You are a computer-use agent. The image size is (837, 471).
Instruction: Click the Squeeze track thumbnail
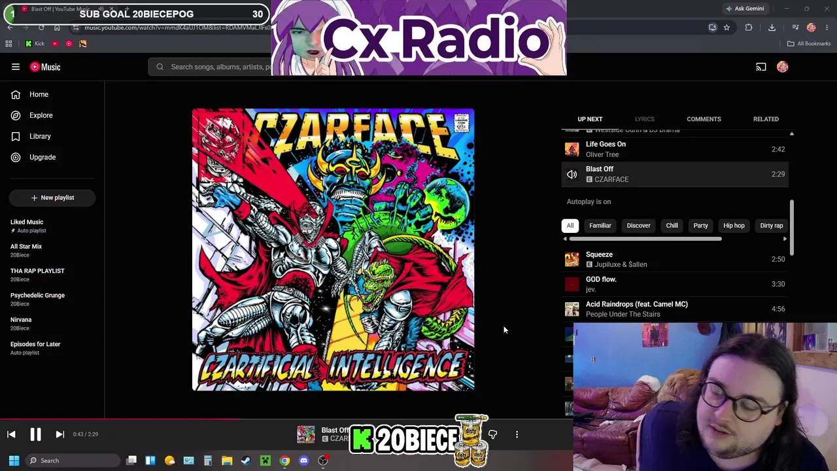(x=572, y=259)
